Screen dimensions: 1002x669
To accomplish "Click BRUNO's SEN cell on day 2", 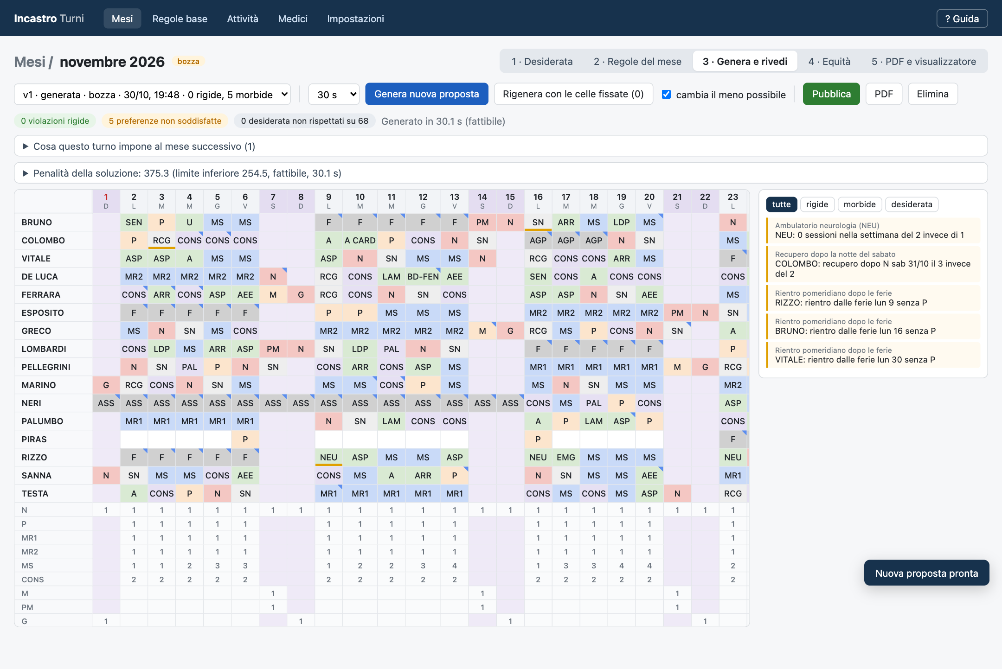I will [134, 223].
